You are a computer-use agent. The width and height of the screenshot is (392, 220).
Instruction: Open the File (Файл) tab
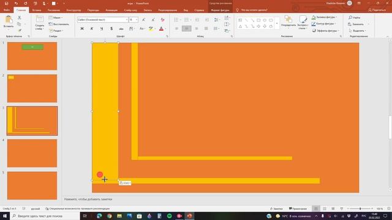click(x=7, y=10)
